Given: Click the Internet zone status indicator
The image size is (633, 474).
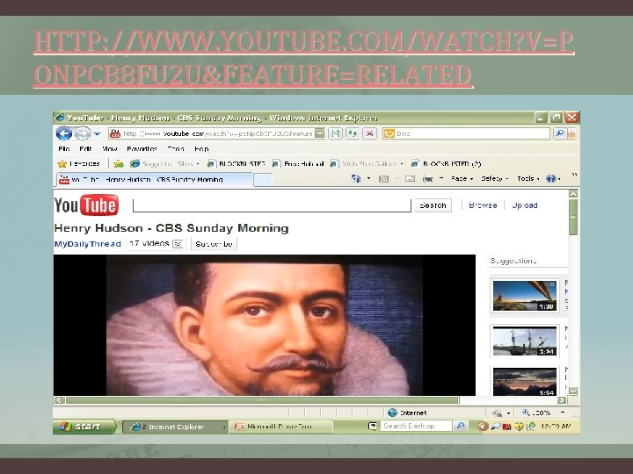Looking at the screenshot, I should [407, 413].
